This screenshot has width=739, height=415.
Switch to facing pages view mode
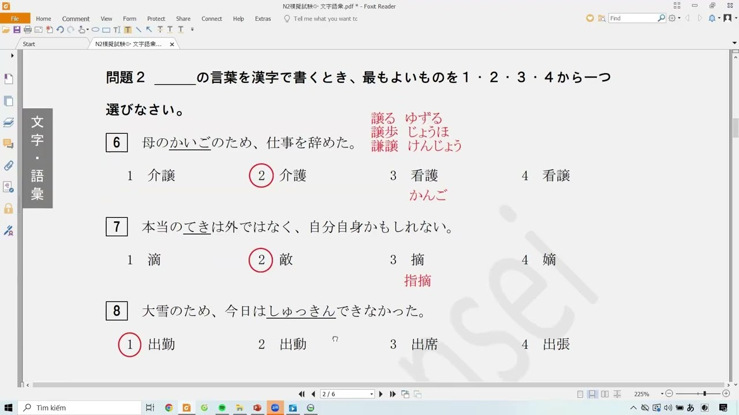coord(604,394)
